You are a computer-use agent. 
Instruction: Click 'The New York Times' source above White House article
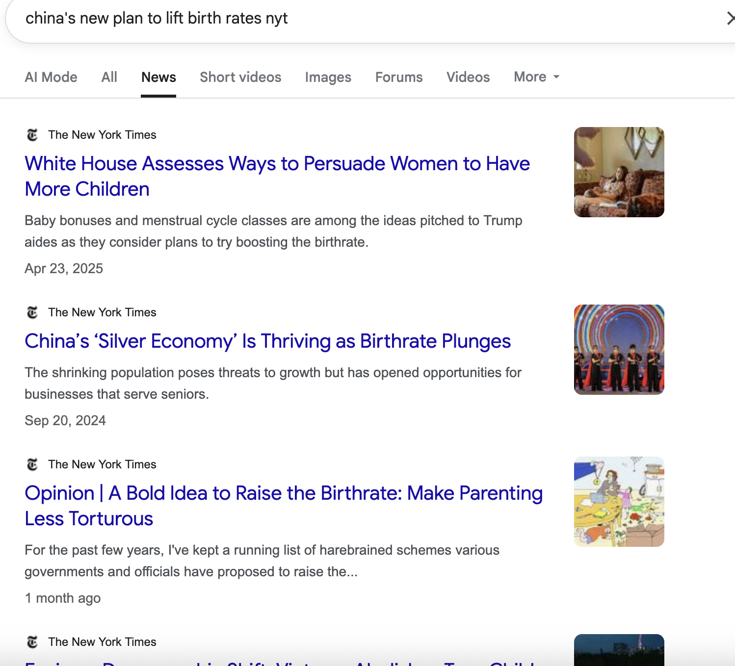point(102,135)
